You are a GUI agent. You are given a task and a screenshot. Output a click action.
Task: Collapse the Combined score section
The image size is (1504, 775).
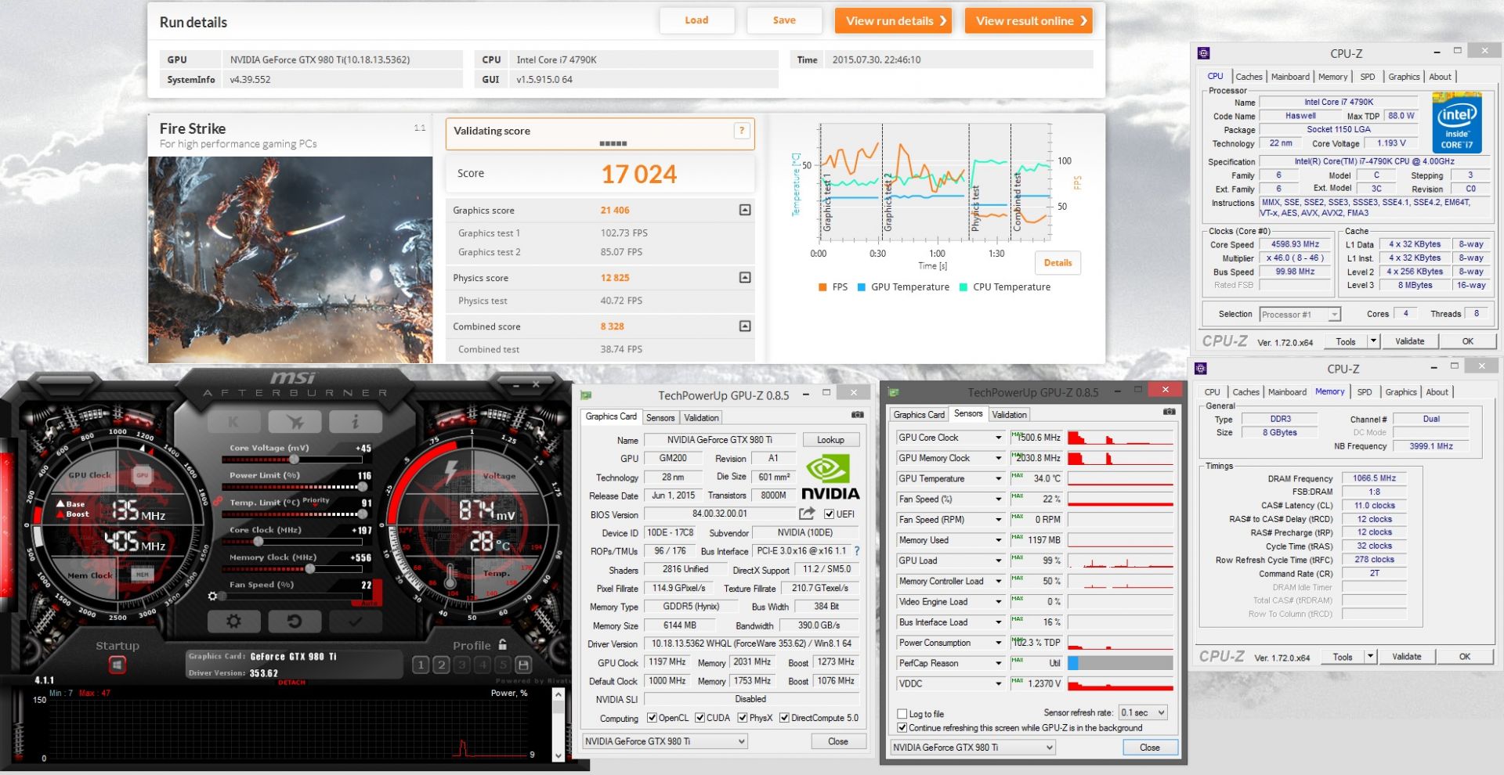[745, 326]
